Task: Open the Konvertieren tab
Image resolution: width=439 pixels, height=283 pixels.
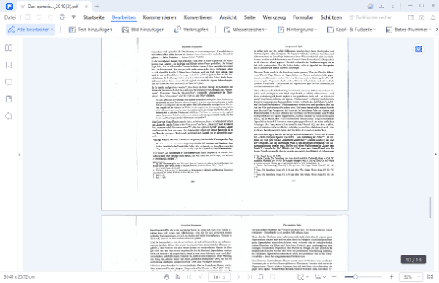Action: 198,17
